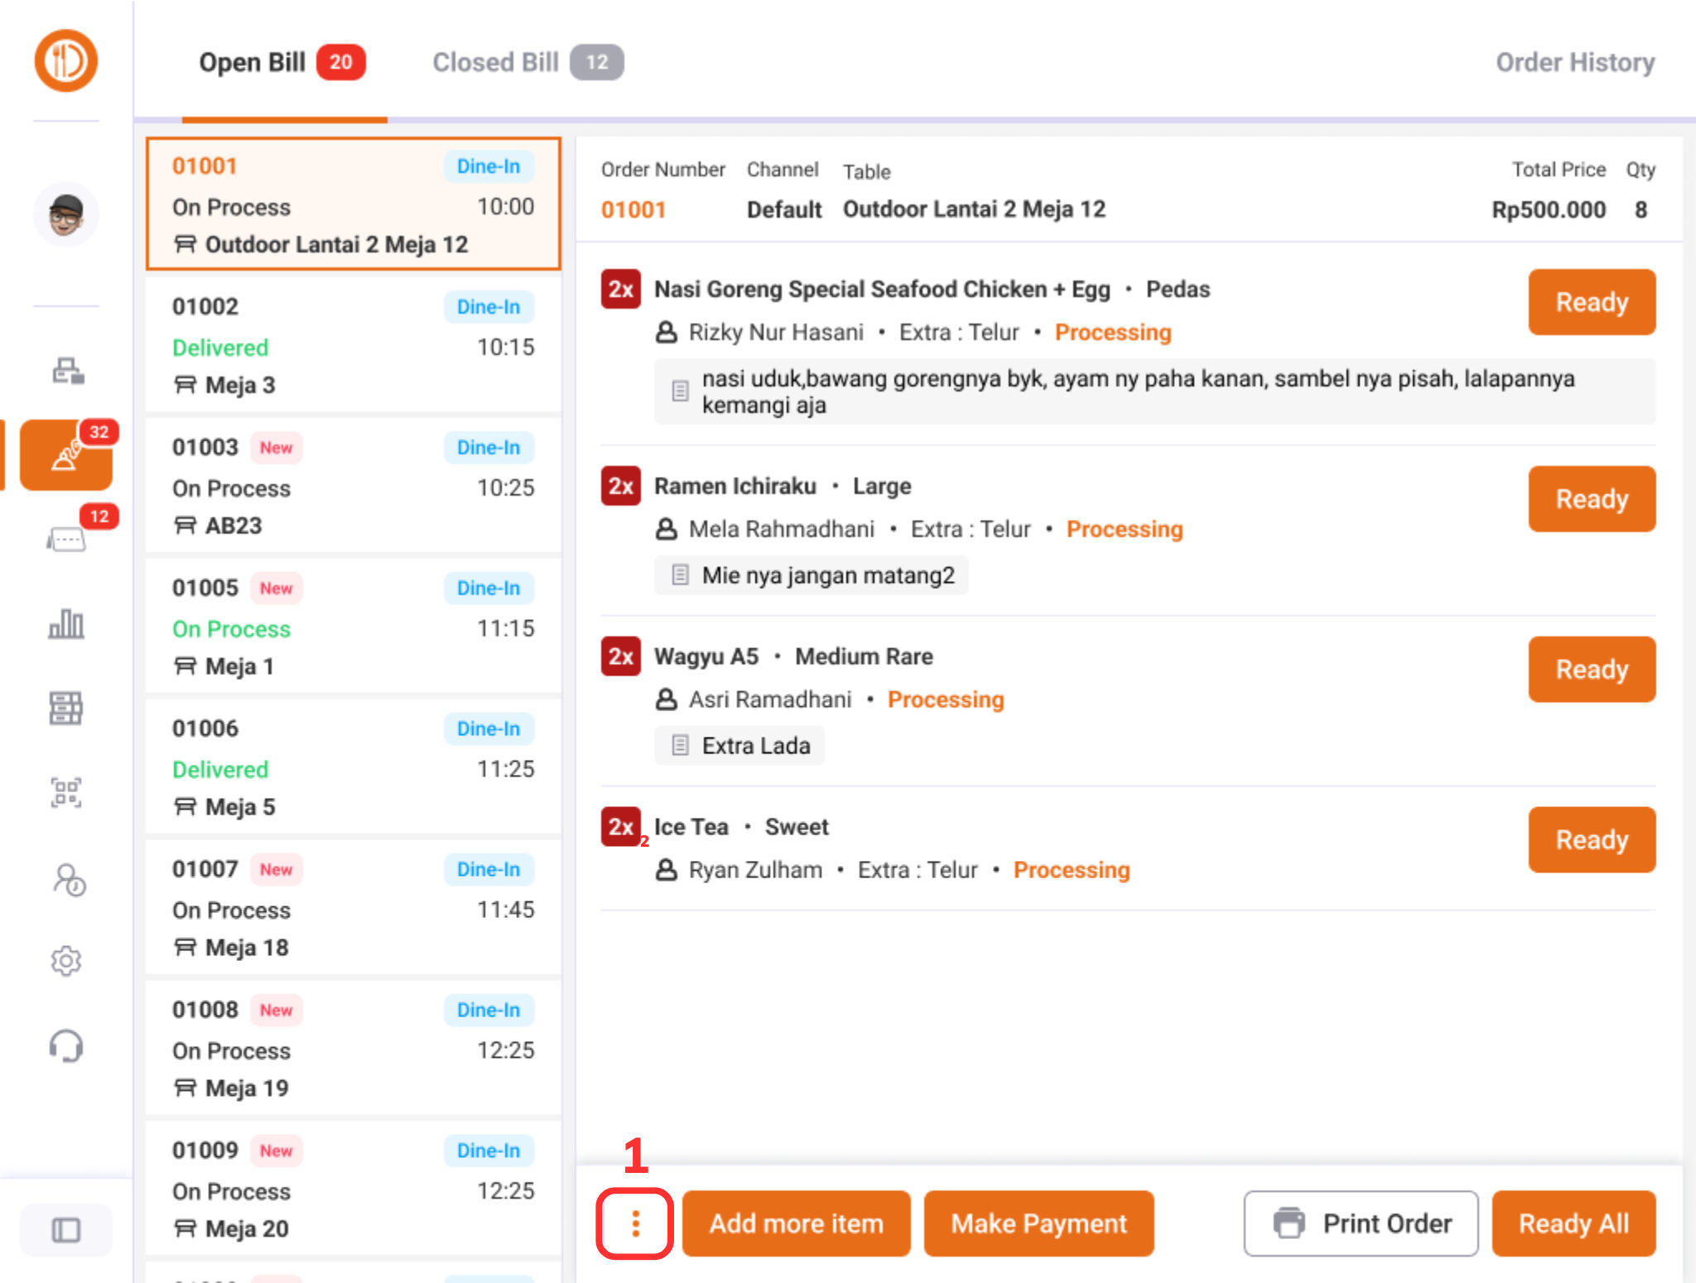Open the kitchen orders icon with 32 badge
The width and height of the screenshot is (1696, 1283).
point(66,456)
